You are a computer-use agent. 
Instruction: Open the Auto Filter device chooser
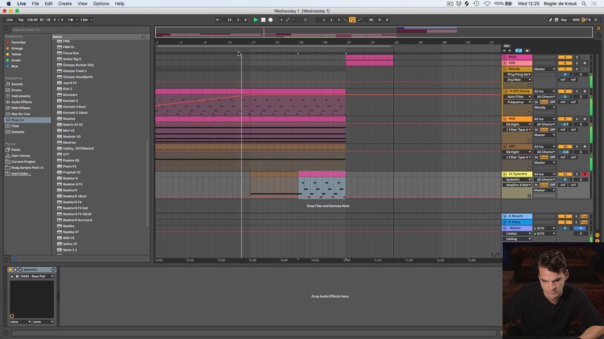click(x=518, y=97)
